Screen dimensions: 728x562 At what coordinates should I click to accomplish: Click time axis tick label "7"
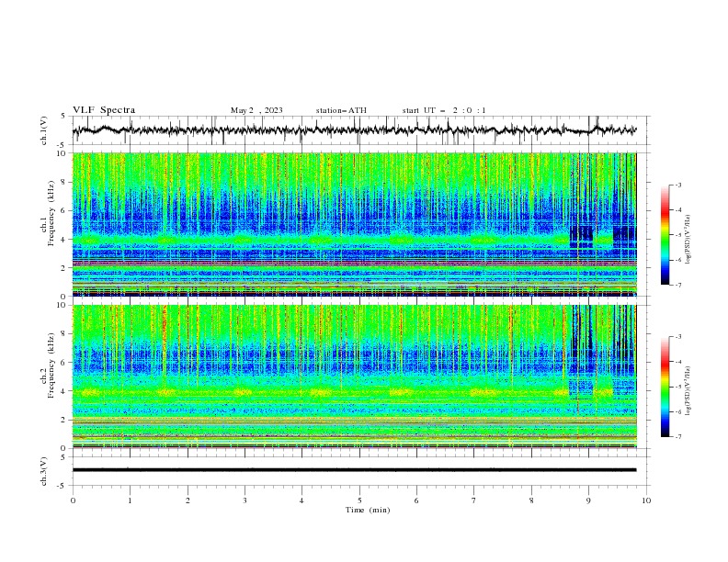tap(474, 500)
